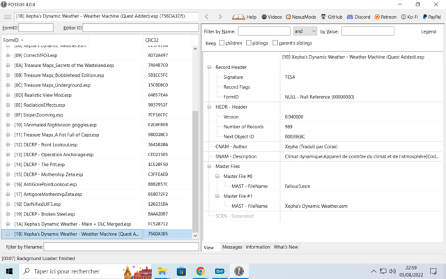Expand the CorrectifFO3.esp plugin node
The height and width of the screenshot is (279, 446).
pyautogui.click(x=8, y=55)
